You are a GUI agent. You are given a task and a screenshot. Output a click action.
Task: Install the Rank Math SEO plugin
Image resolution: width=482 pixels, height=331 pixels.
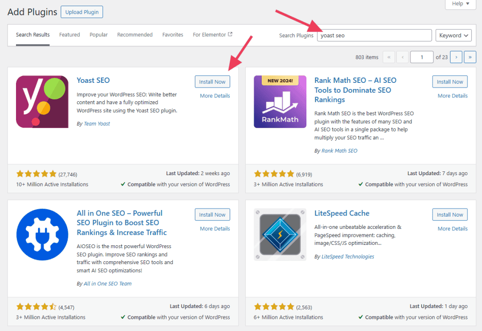tap(450, 82)
